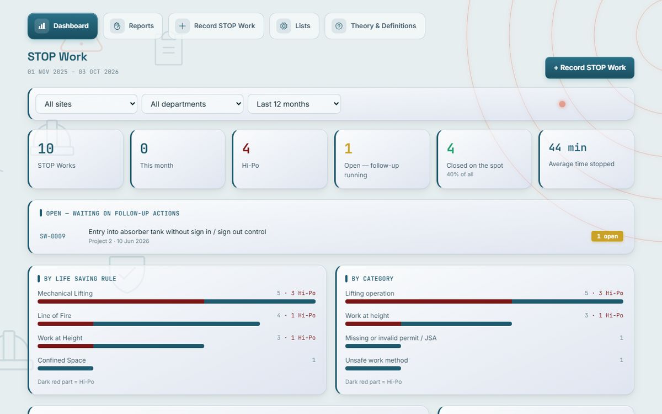Click the 40% of all caption

tap(460, 174)
